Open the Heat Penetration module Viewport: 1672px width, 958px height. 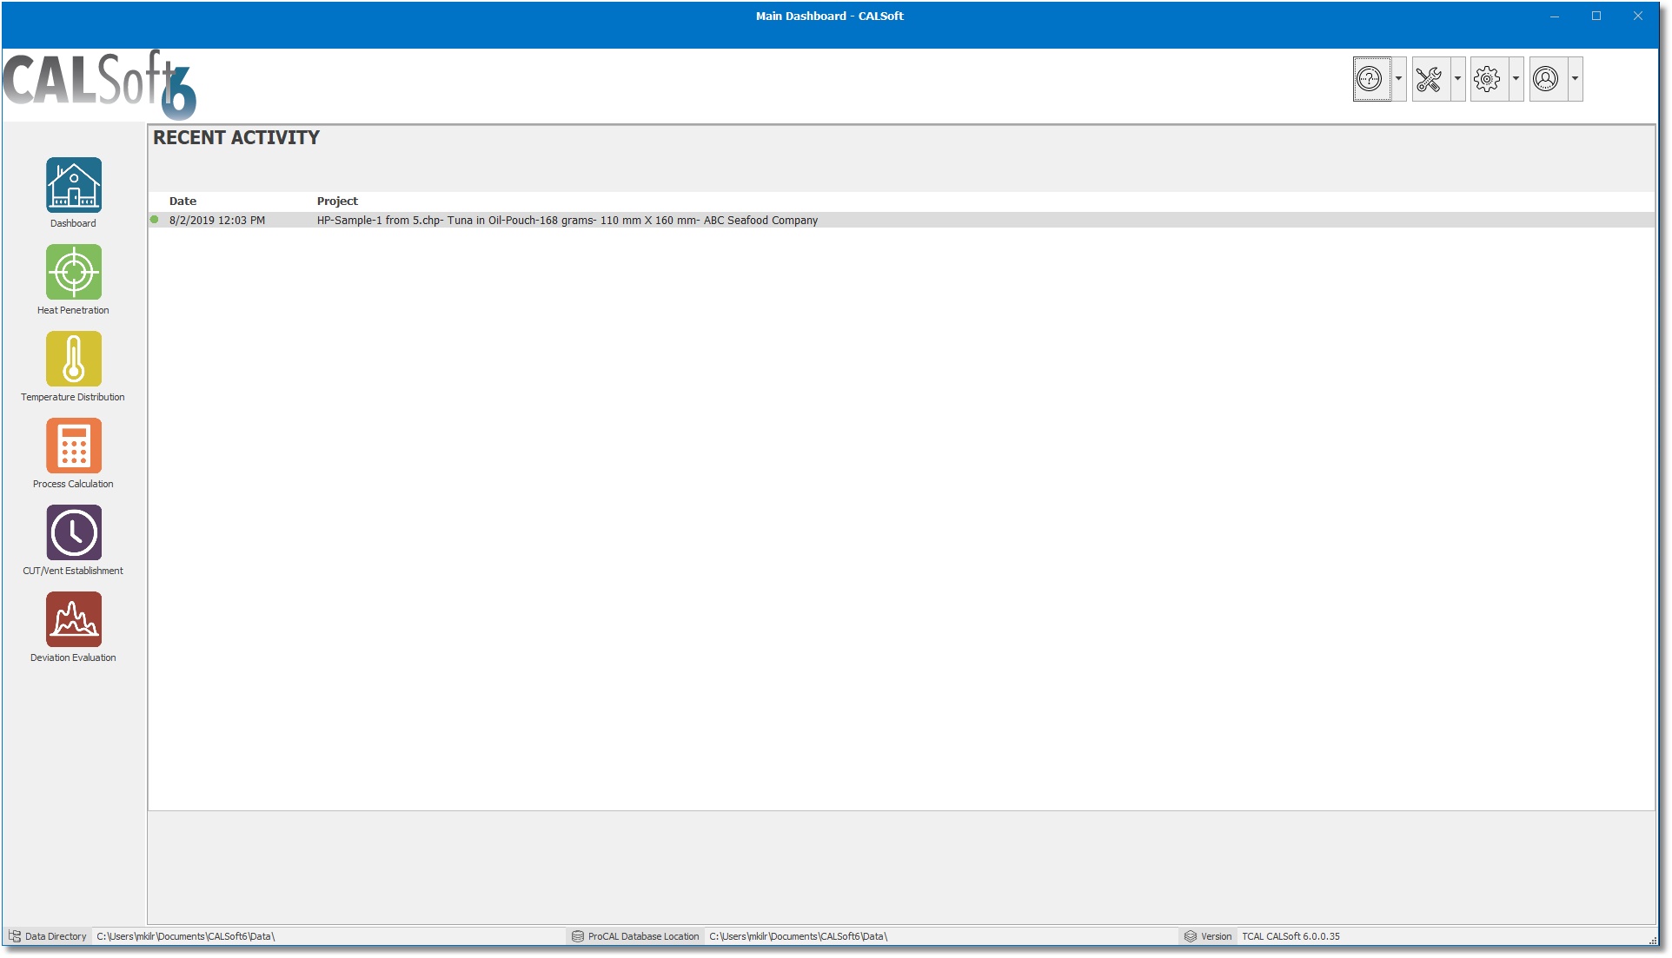(73, 271)
